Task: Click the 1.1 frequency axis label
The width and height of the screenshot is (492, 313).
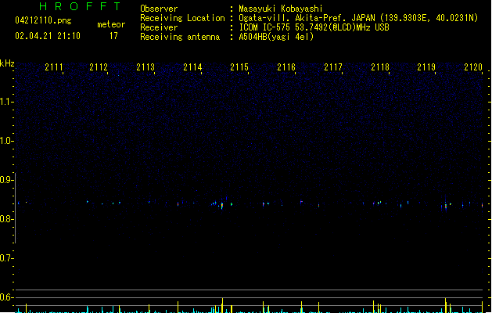Action: tap(6, 102)
